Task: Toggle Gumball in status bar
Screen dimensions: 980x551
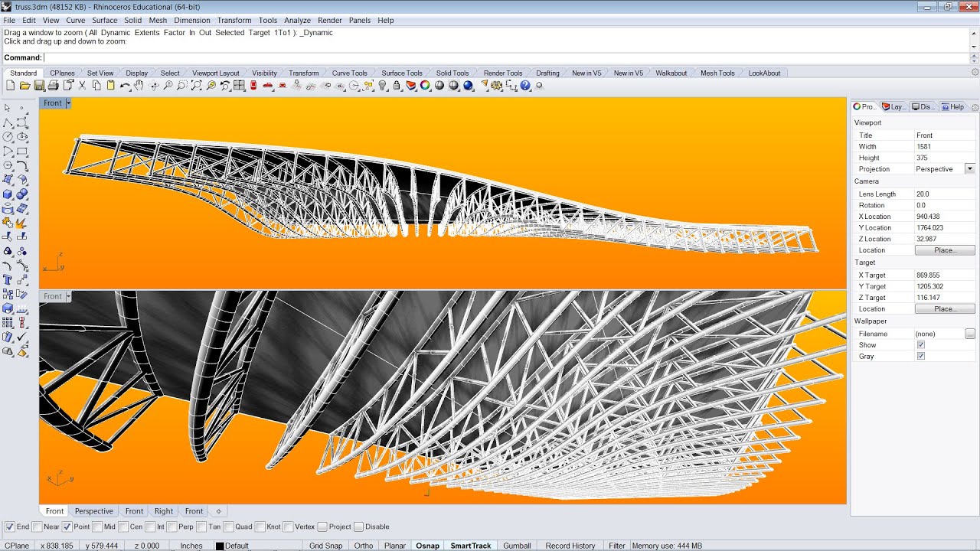Action: coord(517,546)
